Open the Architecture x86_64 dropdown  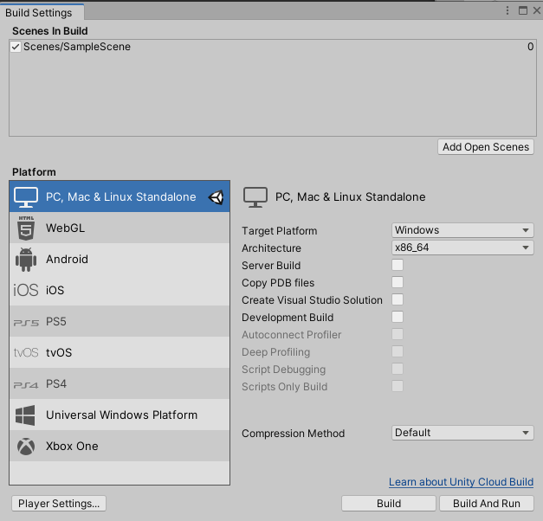462,248
